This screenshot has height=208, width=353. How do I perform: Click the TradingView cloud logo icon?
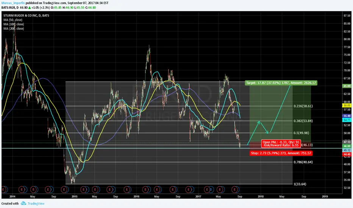pyautogui.click(x=23, y=203)
